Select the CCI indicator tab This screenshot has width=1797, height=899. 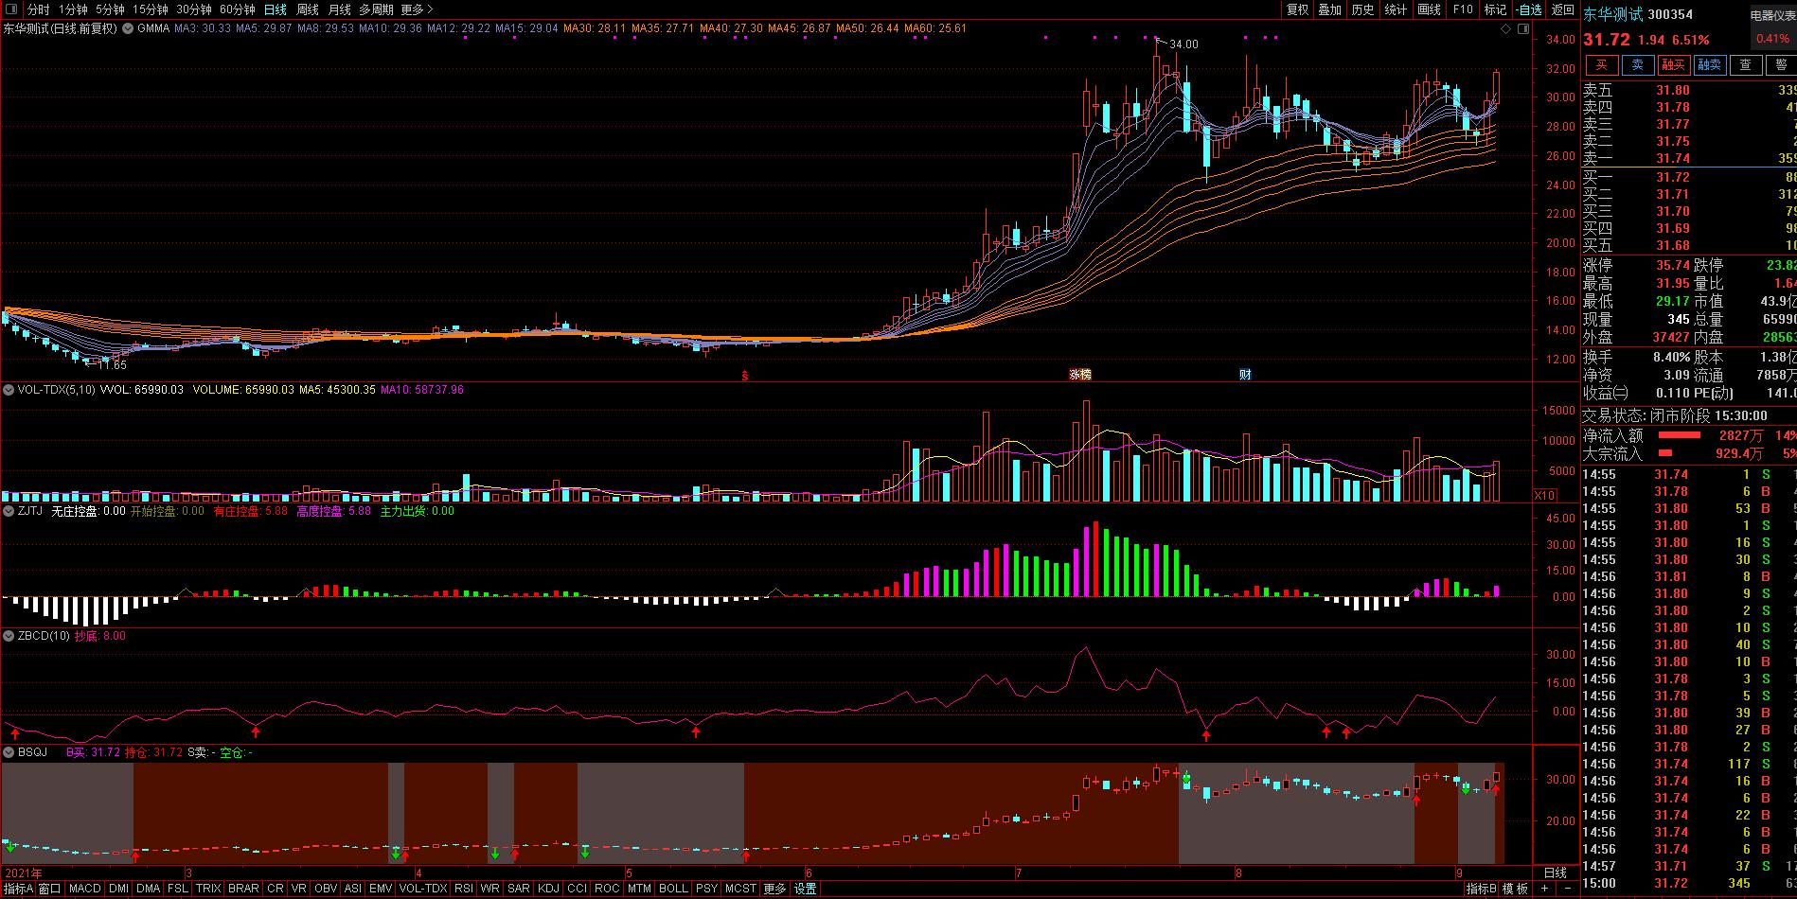tap(577, 889)
